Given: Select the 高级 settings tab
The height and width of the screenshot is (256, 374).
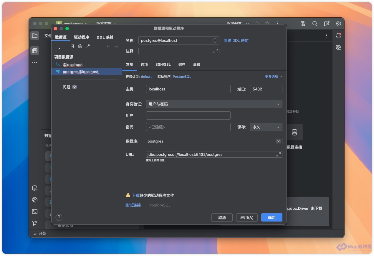Looking at the screenshot, I should coord(197,65).
